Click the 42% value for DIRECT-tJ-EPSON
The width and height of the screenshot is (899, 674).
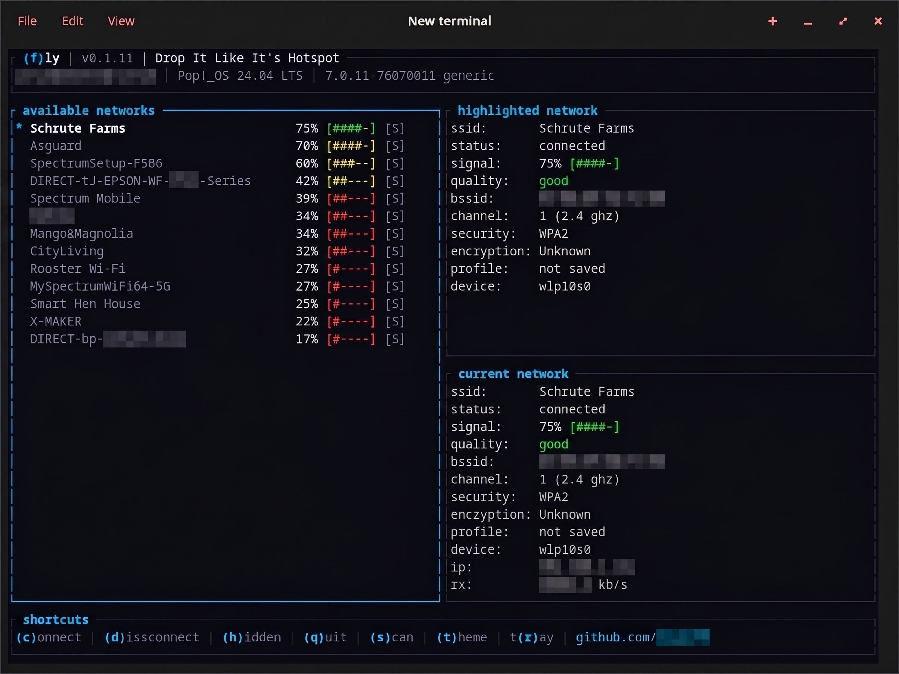click(x=307, y=181)
